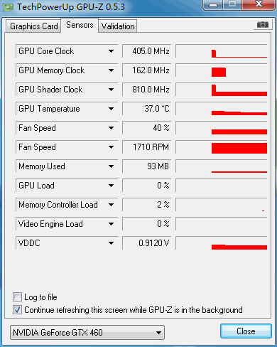Uncheck Continue refreshing in background option

[x=17, y=309]
